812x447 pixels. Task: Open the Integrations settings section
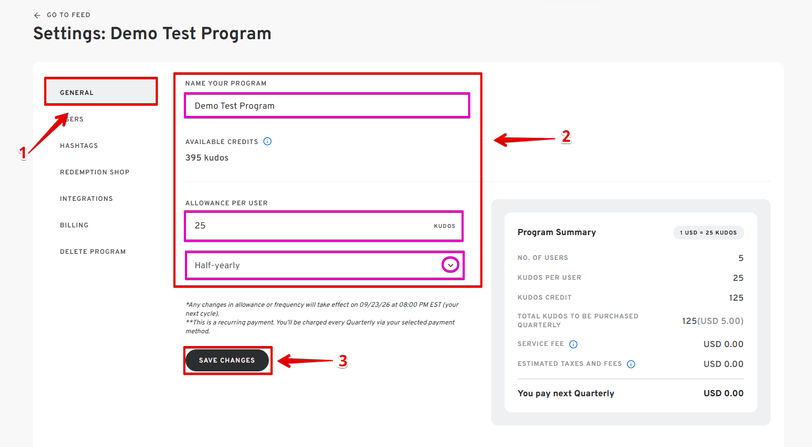(86, 199)
